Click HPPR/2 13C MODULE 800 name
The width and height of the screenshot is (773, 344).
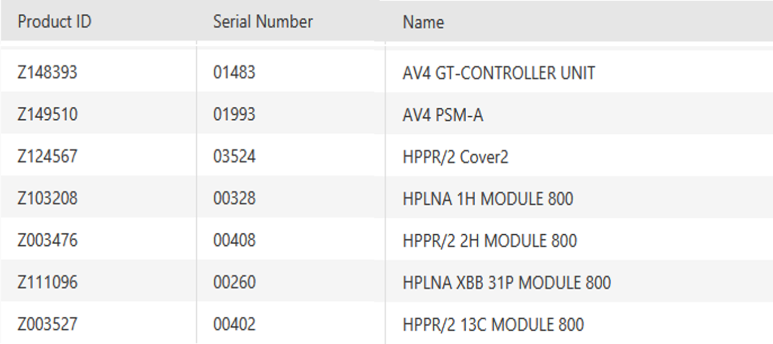coord(493,324)
